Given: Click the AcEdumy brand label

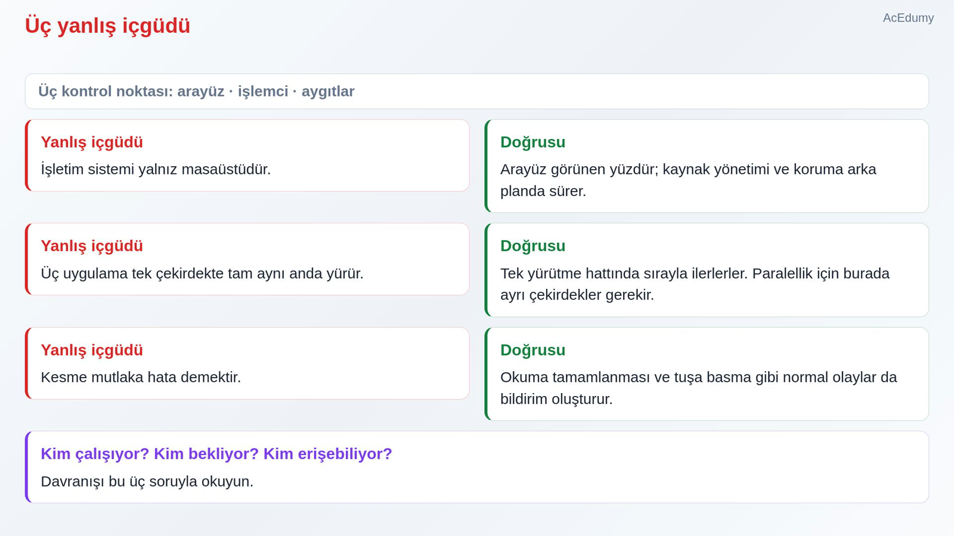Looking at the screenshot, I should [x=908, y=18].
